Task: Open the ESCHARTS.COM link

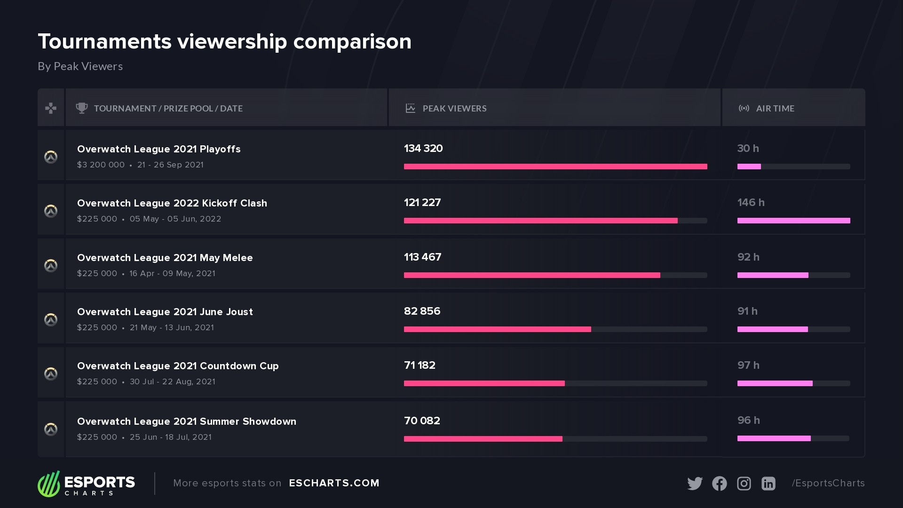Action: coord(334,483)
